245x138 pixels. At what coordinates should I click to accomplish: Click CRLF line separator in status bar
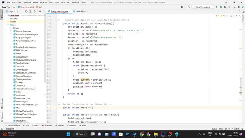click(221, 129)
